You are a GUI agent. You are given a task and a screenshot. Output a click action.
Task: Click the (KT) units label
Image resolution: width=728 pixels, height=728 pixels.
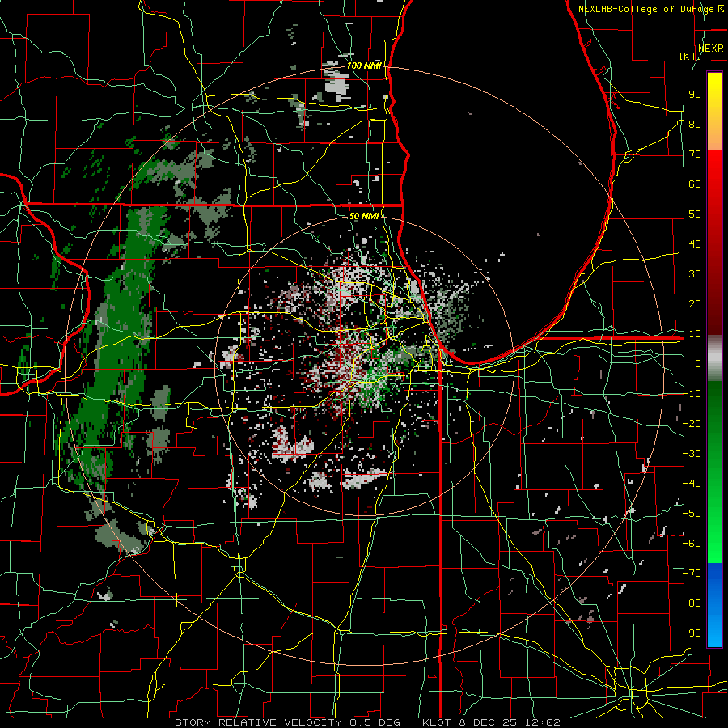click(x=691, y=56)
